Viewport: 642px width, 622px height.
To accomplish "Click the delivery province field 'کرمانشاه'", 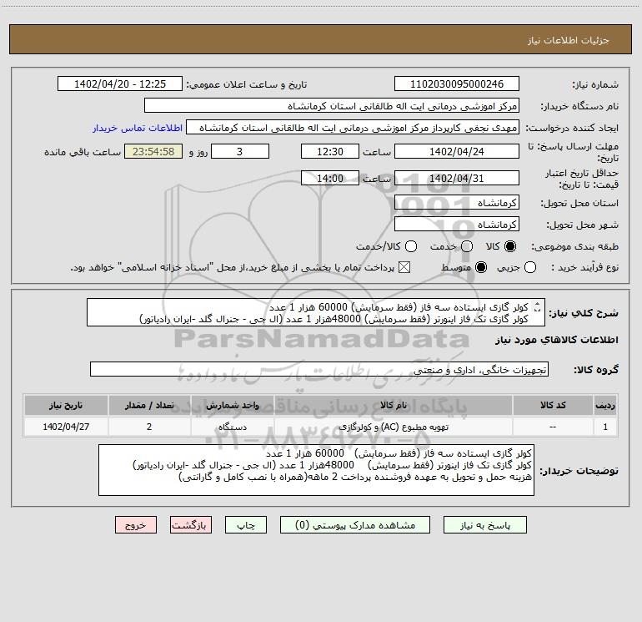I will point(457,203).
